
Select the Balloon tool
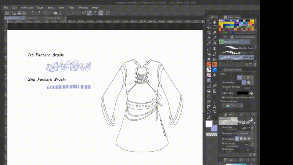(209, 112)
